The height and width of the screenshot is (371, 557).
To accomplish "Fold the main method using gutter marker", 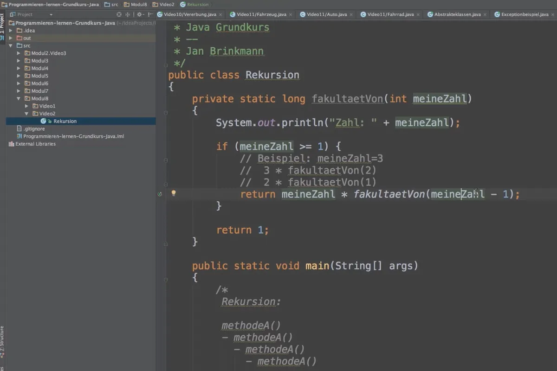I will coord(166,281).
